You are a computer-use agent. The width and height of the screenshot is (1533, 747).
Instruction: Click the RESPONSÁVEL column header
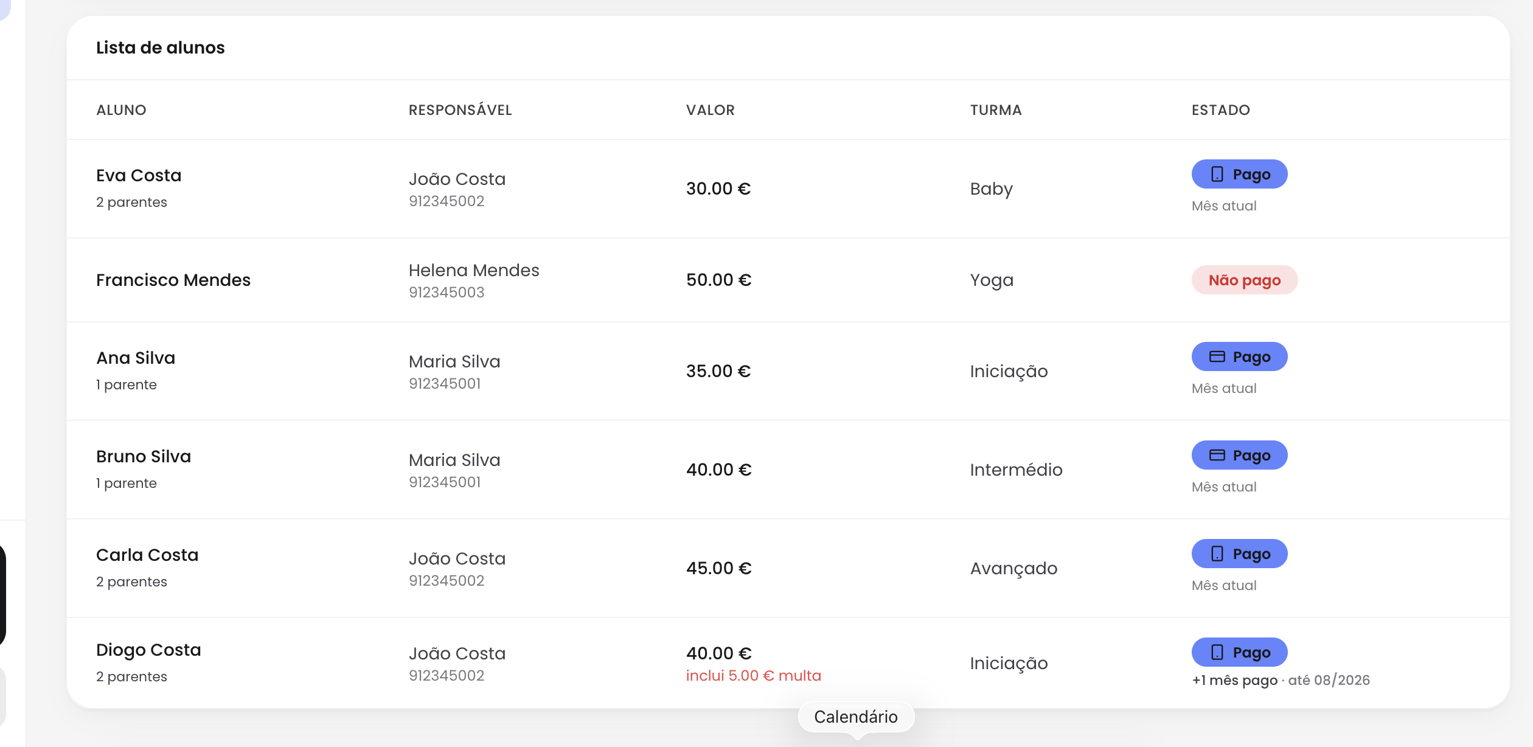coord(460,110)
